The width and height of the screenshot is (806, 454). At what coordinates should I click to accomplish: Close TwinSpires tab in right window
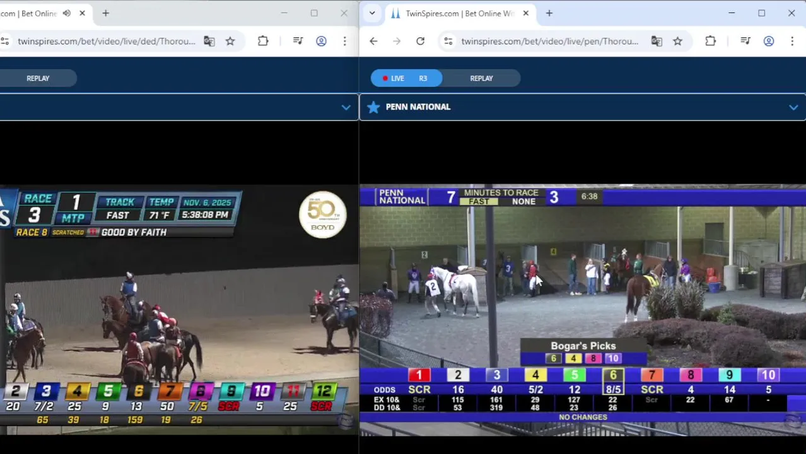click(x=525, y=13)
